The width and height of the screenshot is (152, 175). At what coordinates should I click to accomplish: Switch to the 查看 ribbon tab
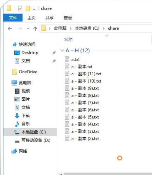pos(68,18)
